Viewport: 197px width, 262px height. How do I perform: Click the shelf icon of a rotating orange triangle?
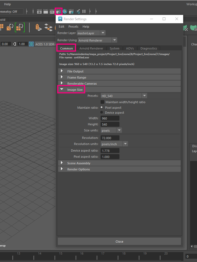(10, 27)
